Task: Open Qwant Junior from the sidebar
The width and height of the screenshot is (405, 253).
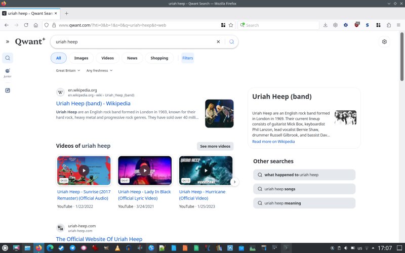Action: (x=8, y=73)
